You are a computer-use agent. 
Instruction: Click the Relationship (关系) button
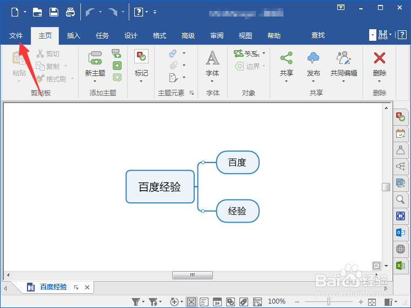pos(246,53)
